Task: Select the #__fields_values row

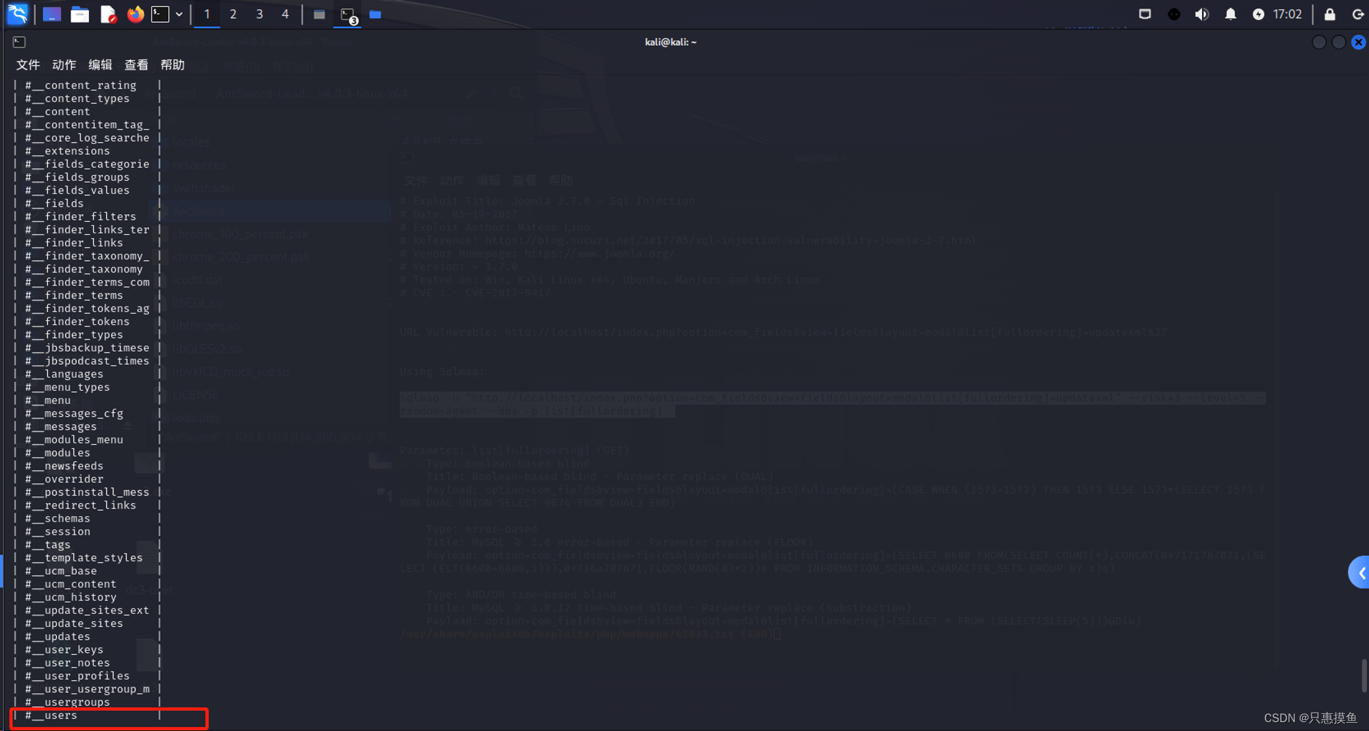Action: [88, 190]
